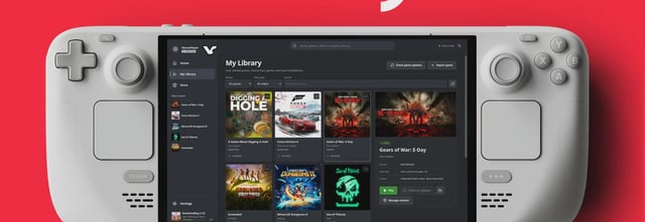The image size is (645, 222).
Task: Open the first filter dropdown showing All games
Action: pyautogui.click(x=239, y=84)
